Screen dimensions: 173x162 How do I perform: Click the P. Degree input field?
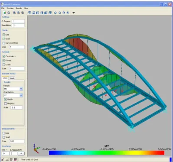click(18, 21)
